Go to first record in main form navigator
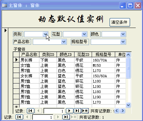This screenshot has width=143, height=121. pyautogui.click(x=19, y=117)
